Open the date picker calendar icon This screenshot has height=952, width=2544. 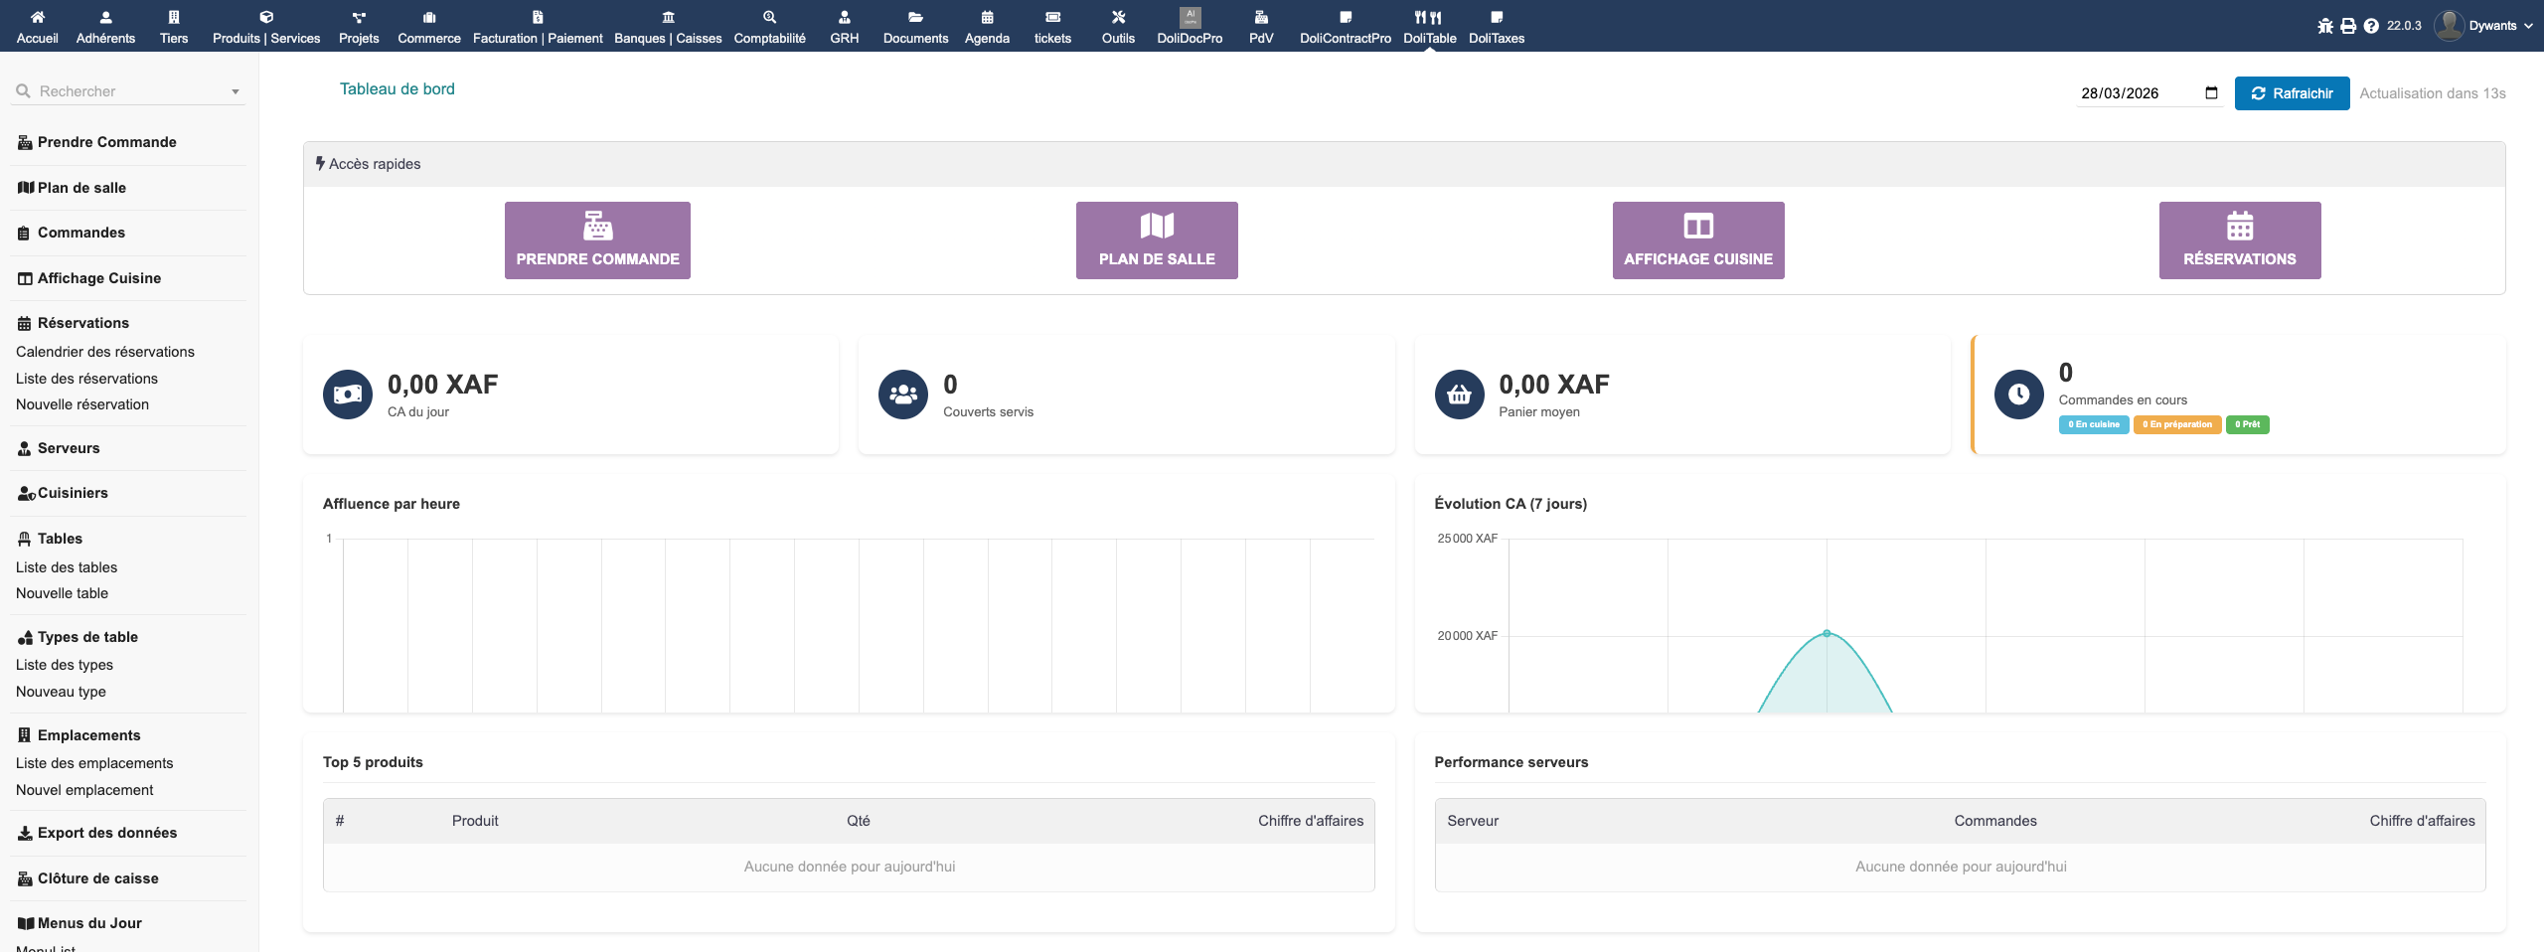click(2211, 93)
